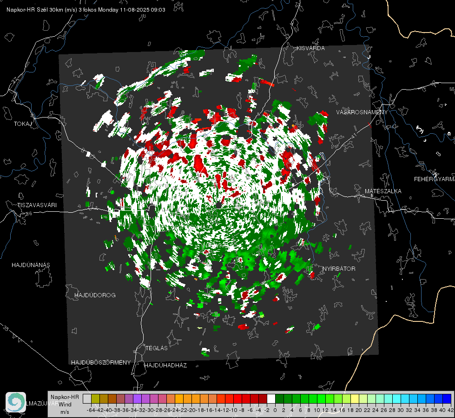Click road number 36 marker
The height and width of the screenshot is (418, 455).
[x=29, y=214]
